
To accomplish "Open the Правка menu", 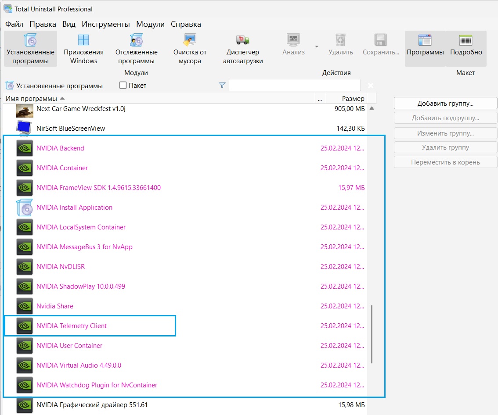I will click(43, 24).
